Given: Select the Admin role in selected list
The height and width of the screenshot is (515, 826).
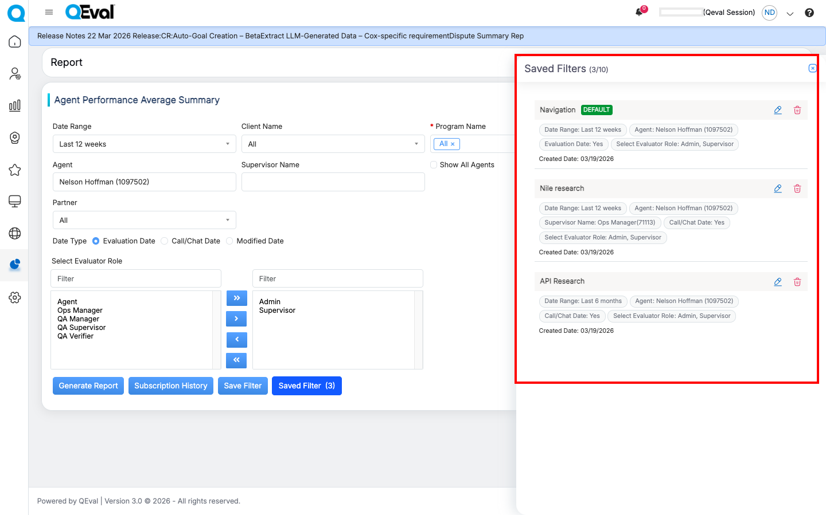Looking at the screenshot, I should tap(270, 302).
